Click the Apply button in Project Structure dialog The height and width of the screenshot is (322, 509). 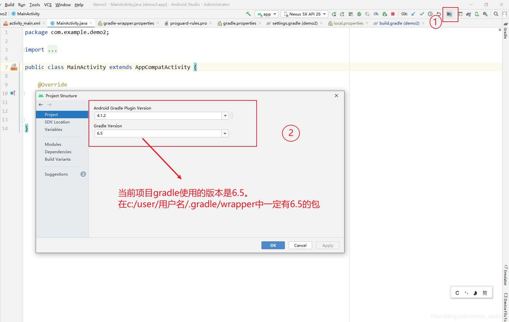(x=328, y=245)
